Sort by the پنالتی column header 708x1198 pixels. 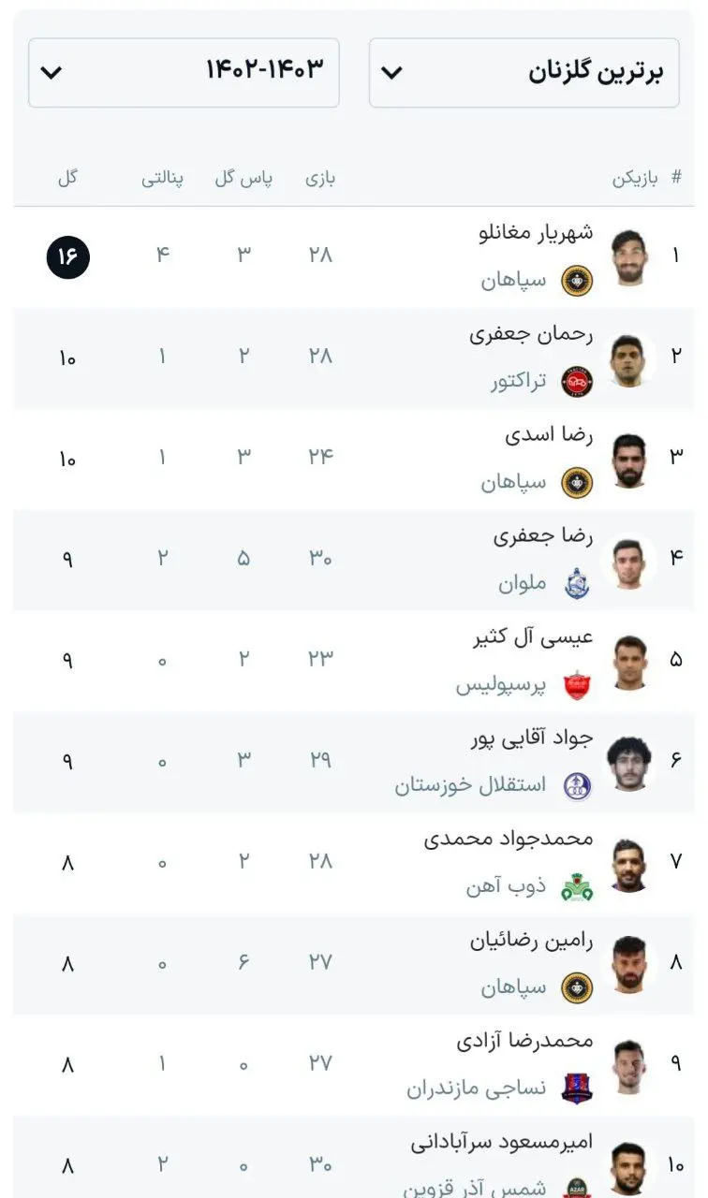[x=163, y=178]
